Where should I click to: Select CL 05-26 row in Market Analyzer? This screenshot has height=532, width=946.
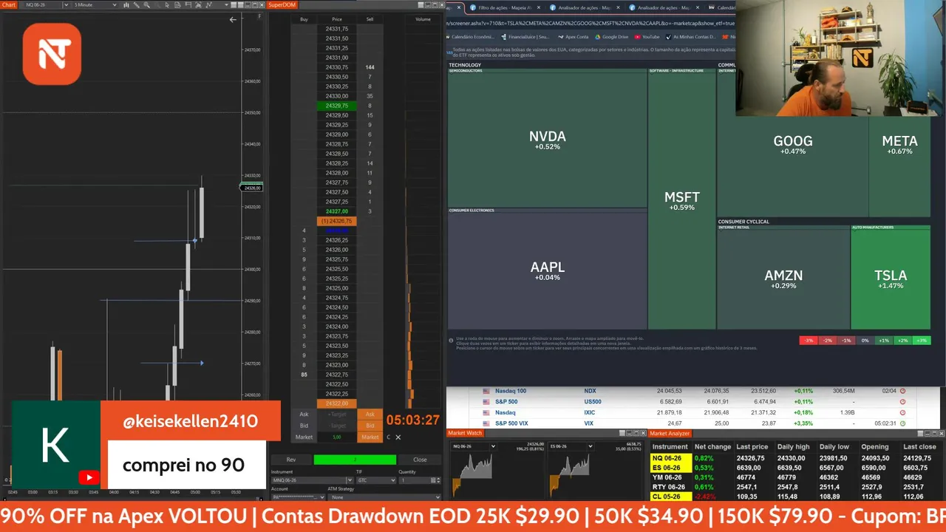coord(797,496)
